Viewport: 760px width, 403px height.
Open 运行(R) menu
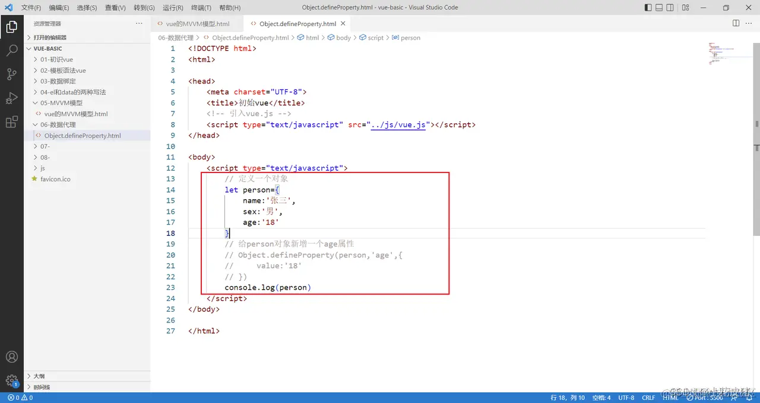click(173, 8)
